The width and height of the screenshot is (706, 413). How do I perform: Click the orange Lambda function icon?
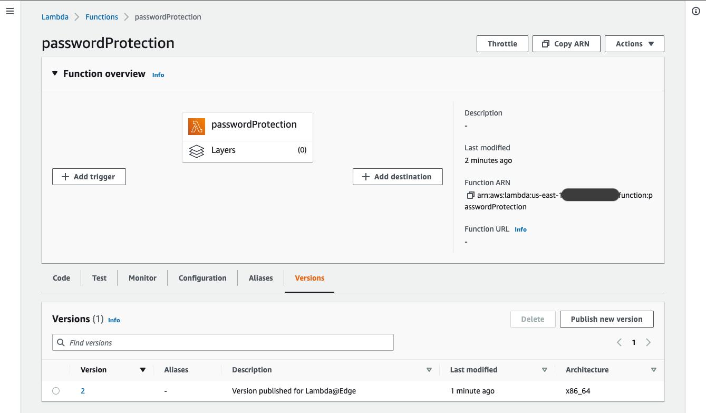click(197, 127)
